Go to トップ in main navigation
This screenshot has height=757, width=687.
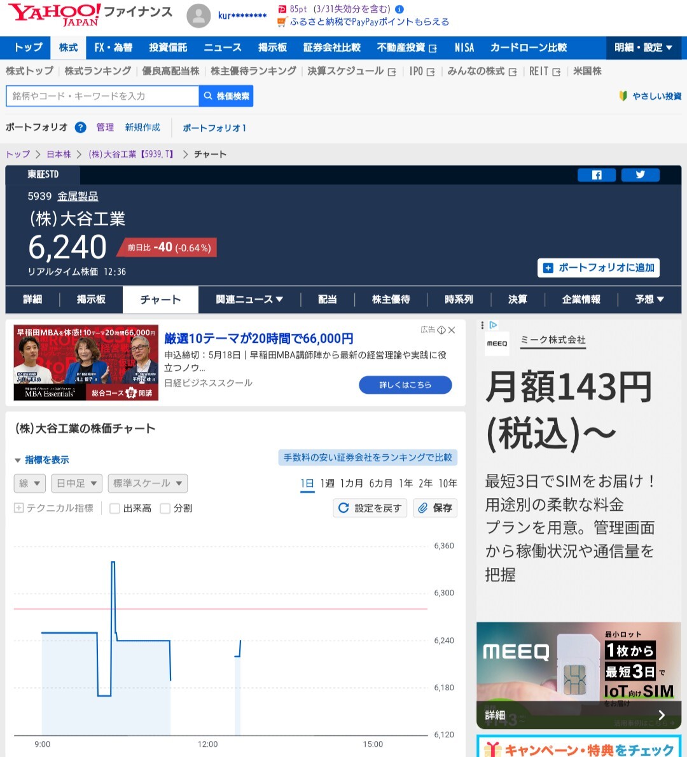pos(29,47)
